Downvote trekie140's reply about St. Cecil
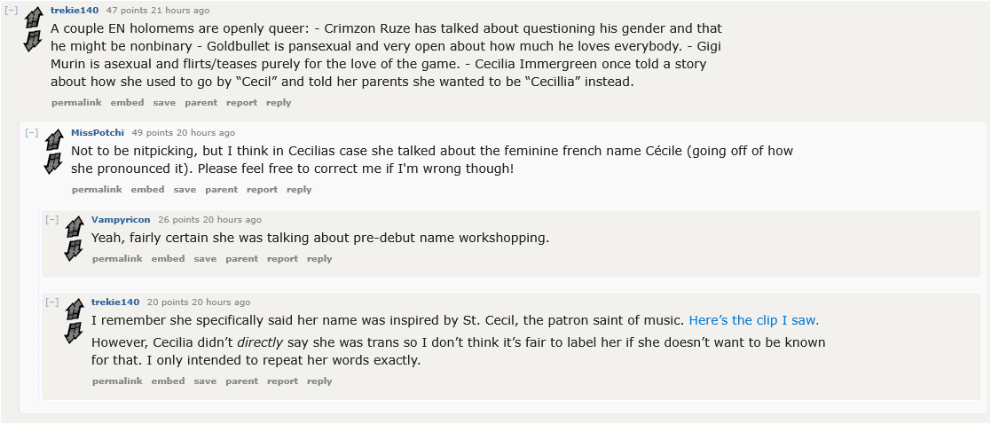The width and height of the screenshot is (991, 424). (x=74, y=332)
